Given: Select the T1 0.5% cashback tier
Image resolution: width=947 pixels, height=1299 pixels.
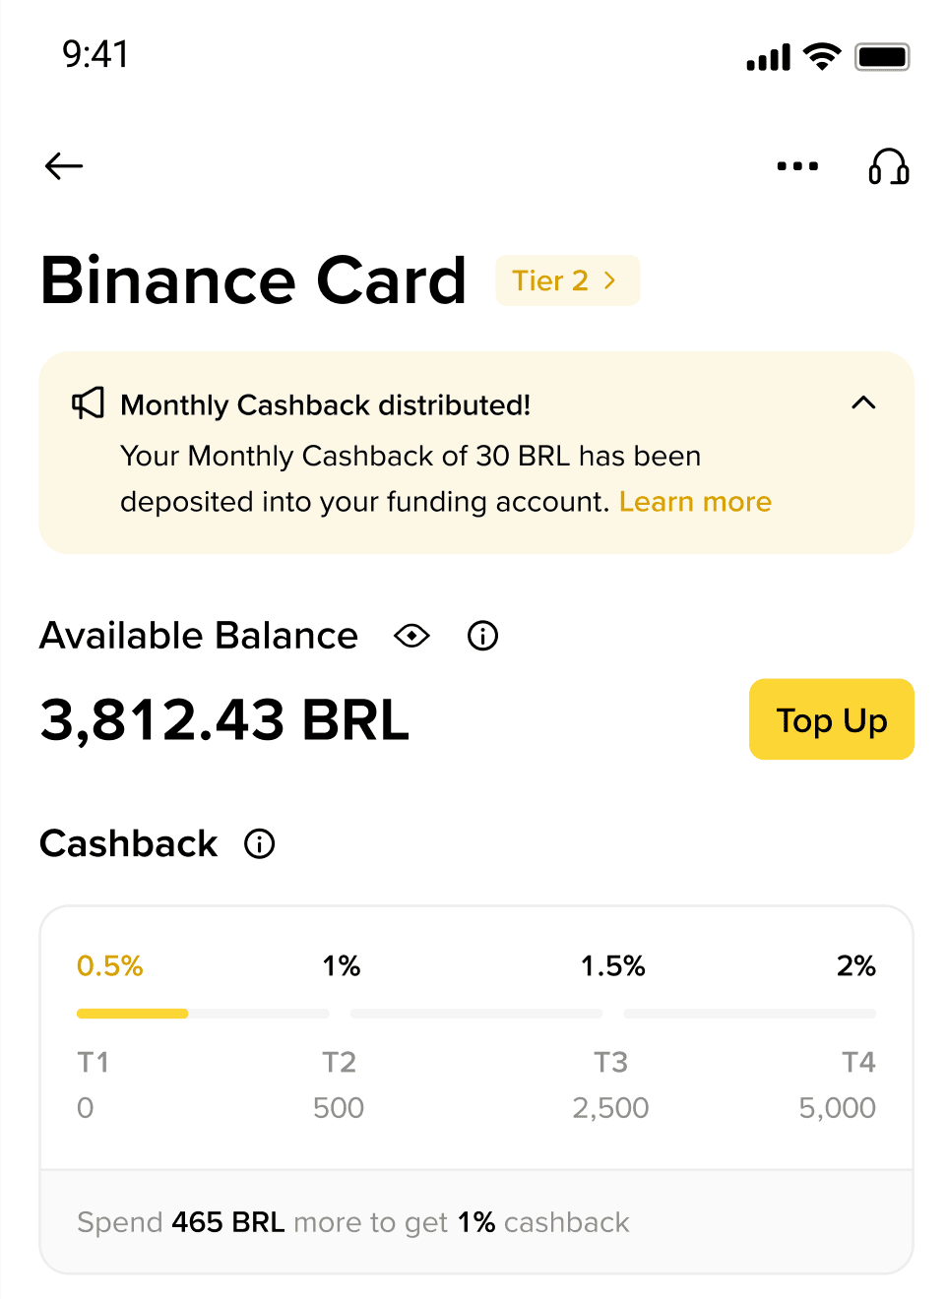Looking at the screenshot, I should pos(109,966).
